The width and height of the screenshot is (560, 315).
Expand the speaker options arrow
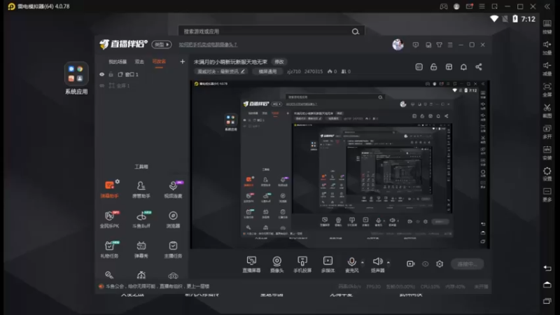click(388, 262)
